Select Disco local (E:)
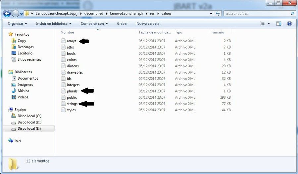298x174 pixels. [29, 128]
